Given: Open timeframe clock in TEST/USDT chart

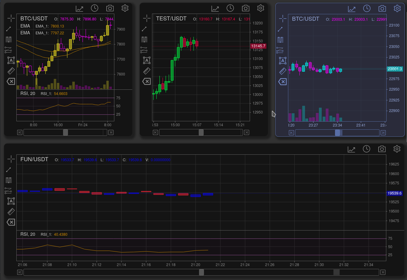Looking at the screenshot, I should 230,8.
